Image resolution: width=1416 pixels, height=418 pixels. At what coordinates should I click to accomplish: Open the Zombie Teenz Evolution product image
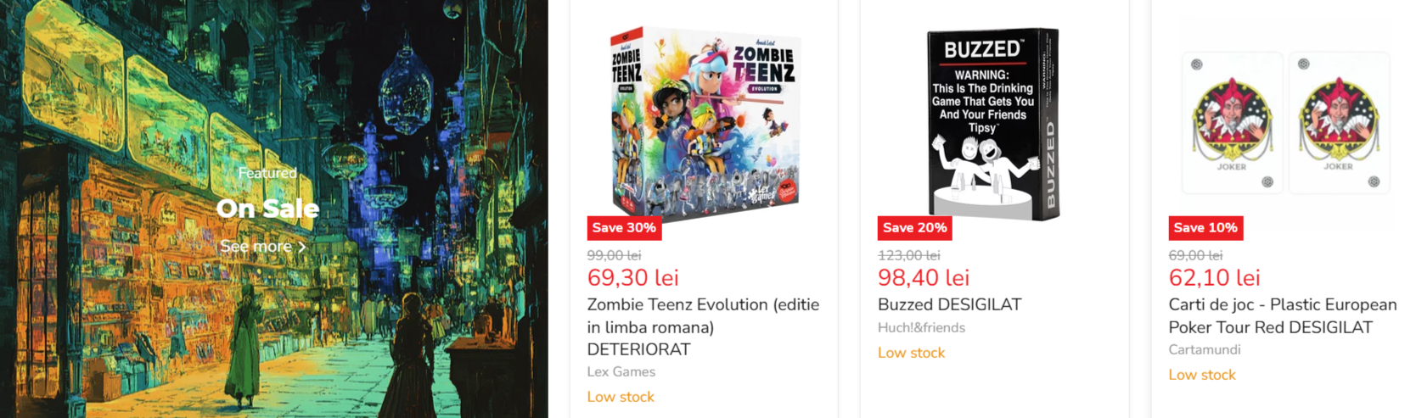(704, 124)
